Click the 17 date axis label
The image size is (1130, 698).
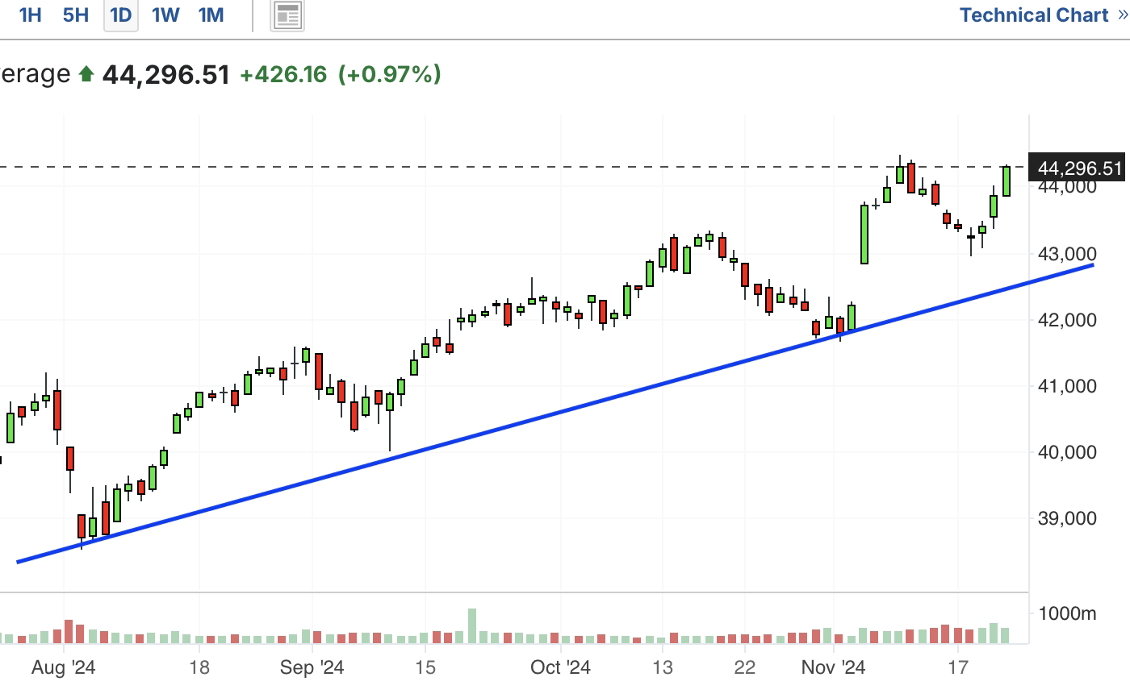click(958, 668)
